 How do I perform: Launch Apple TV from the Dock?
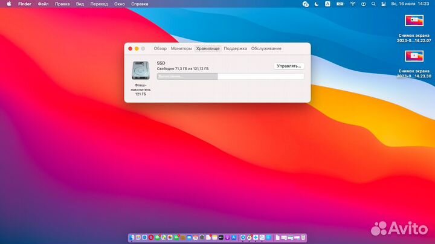click(x=221, y=237)
